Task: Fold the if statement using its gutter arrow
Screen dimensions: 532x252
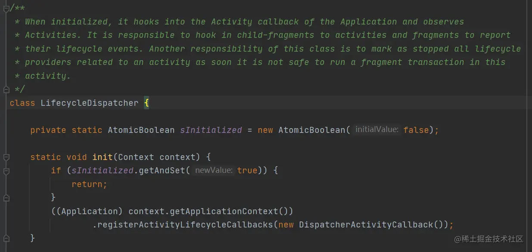Action: 6,171
